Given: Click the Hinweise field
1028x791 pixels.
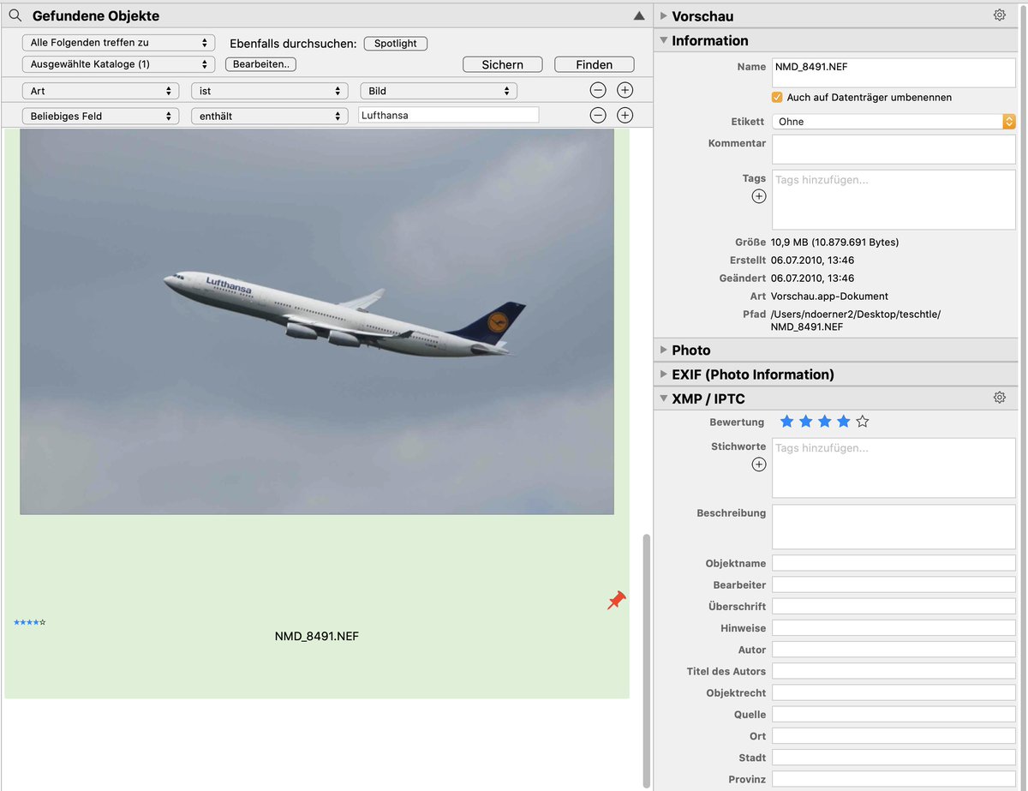Looking at the screenshot, I should [x=894, y=628].
